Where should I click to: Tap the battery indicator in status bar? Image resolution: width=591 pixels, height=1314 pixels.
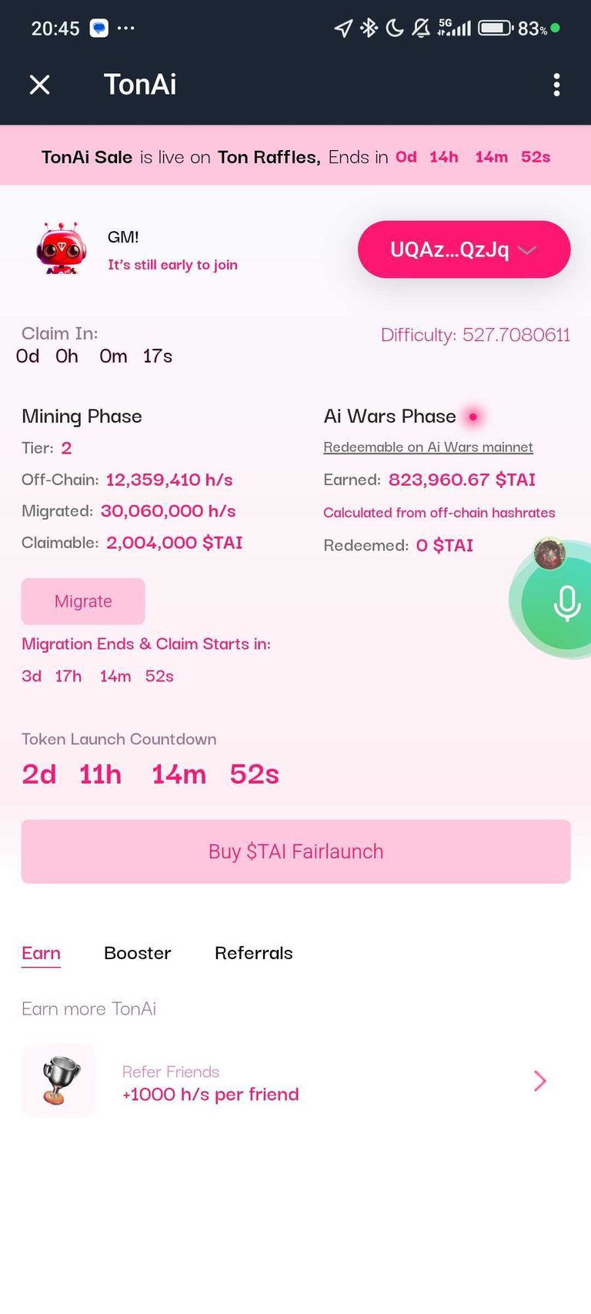[x=496, y=28]
